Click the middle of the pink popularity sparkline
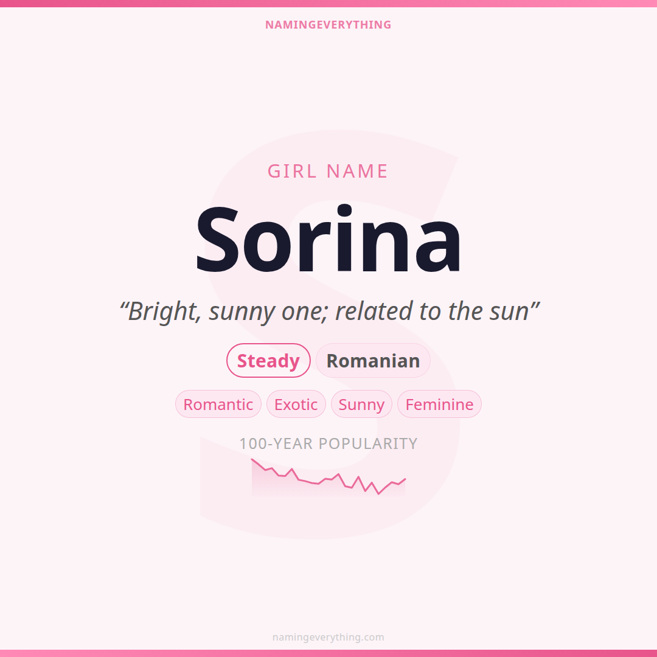657x657 pixels. [x=328, y=479]
